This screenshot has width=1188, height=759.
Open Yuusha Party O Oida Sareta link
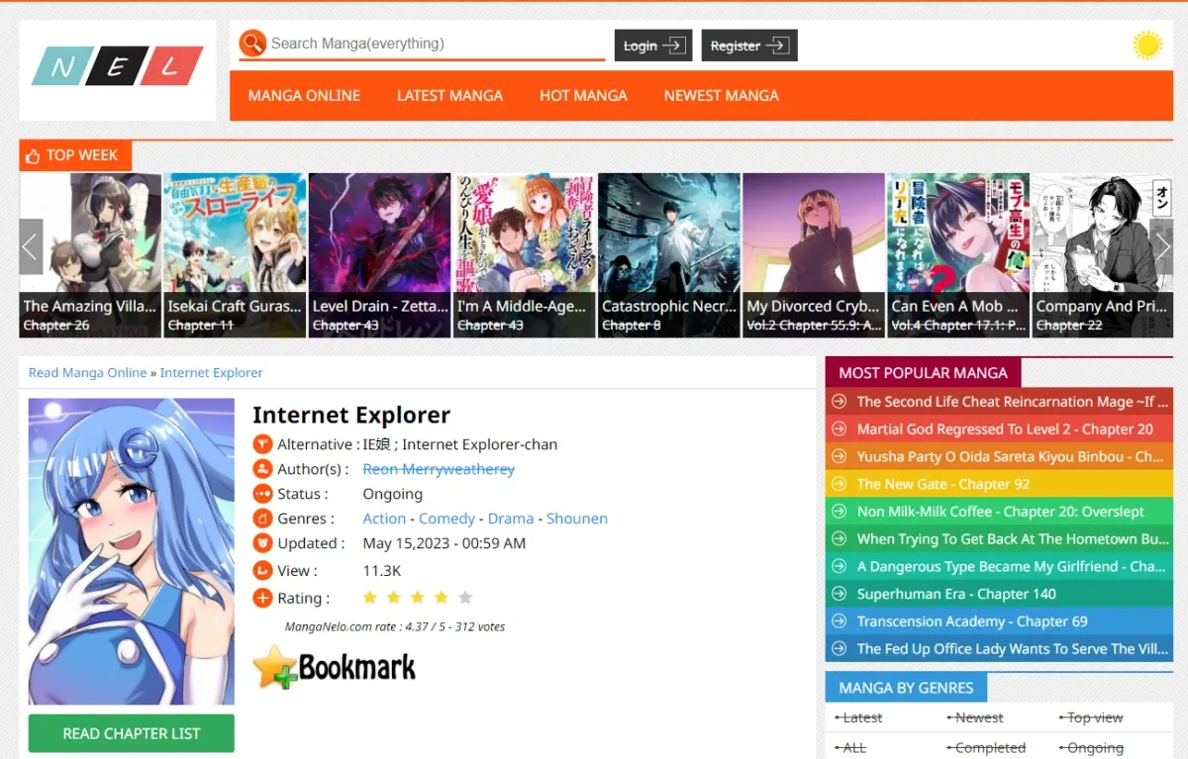1010,457
